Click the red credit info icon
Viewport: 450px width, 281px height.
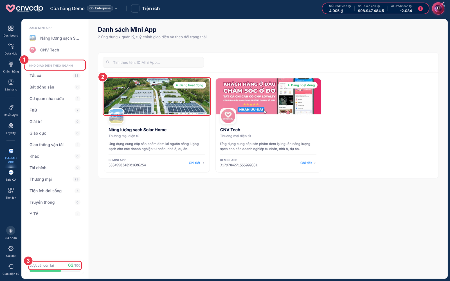420,8
